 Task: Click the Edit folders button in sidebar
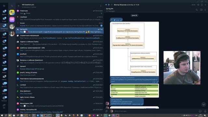coord(4,106)
